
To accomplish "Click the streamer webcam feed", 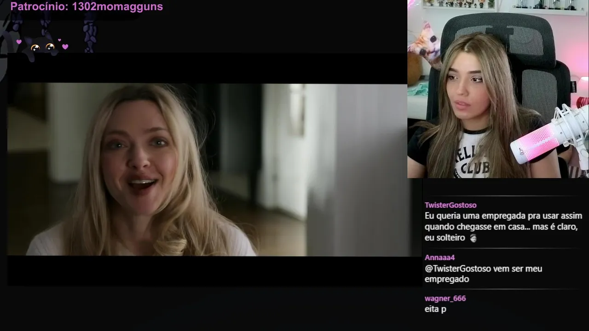I will (x=498, y=89).
